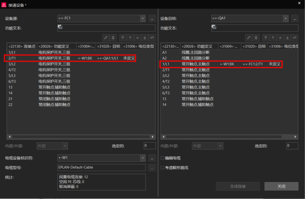Click the <20026> 功能定义 source column header

click(x=57, y=46)
